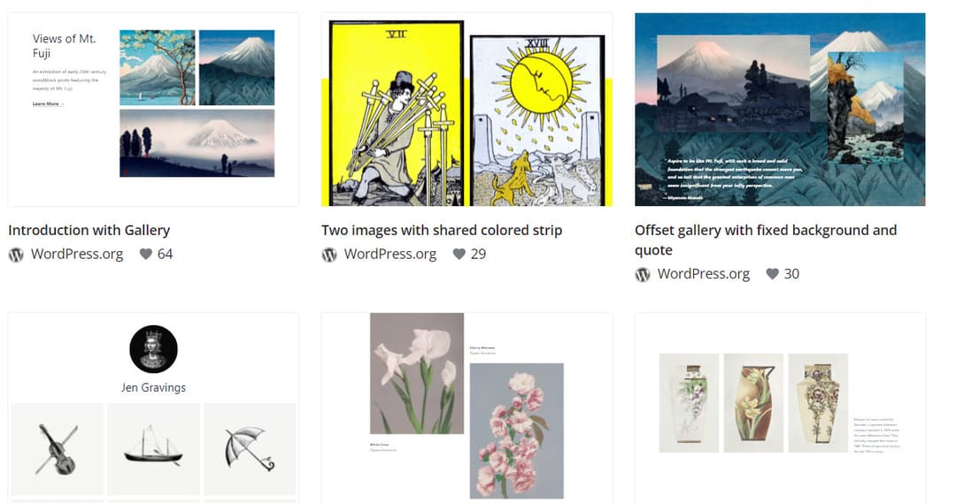Screen dimensions: 956x503
Task: Open the Mt. Fuji offset gallery preview
Action: [780, 110]
